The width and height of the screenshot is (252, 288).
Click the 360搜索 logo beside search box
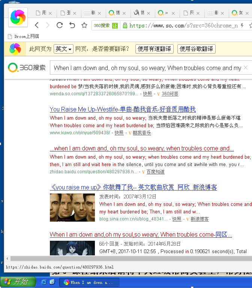pyautogui.click(x=27, y=67)
